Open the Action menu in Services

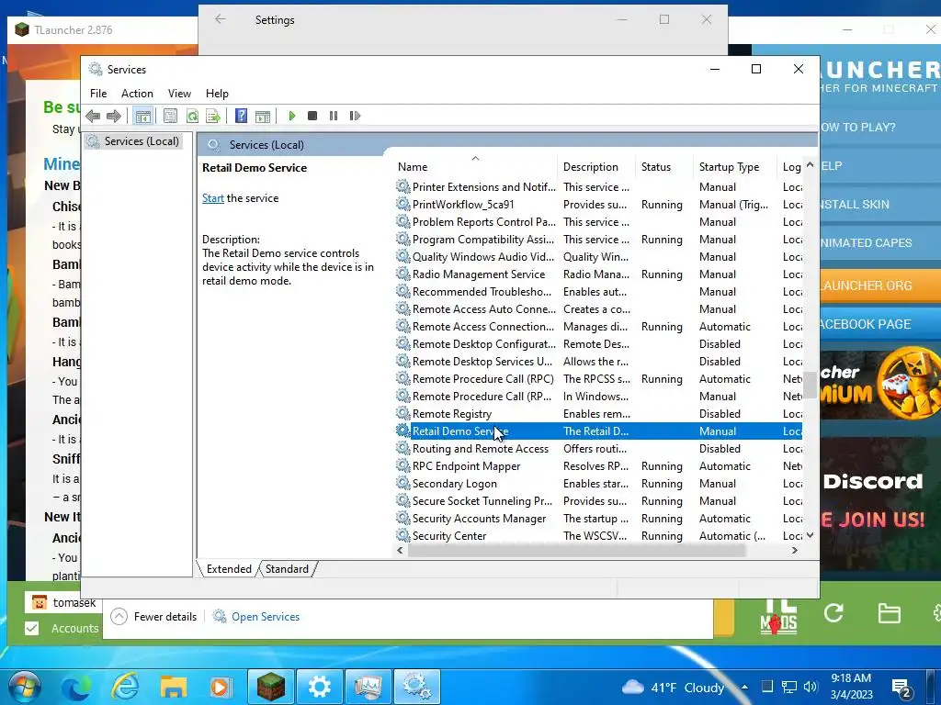[137, 94]
